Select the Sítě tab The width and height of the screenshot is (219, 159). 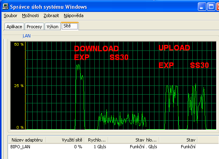(x=70, y=26)
